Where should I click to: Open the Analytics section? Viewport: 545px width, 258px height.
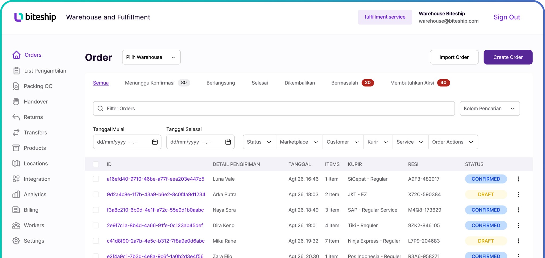point(35,194)
